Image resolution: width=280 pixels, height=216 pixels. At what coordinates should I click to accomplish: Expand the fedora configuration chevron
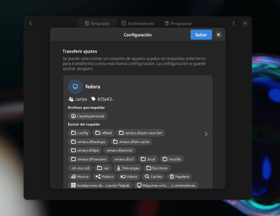click(206, 134)
